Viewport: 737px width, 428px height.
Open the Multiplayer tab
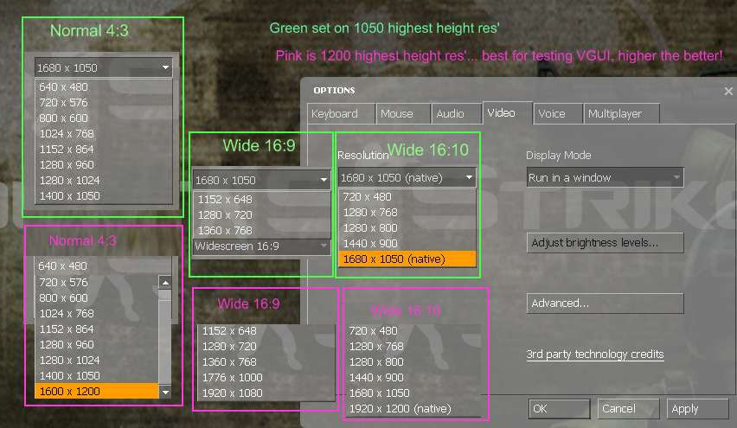(615, 113)
